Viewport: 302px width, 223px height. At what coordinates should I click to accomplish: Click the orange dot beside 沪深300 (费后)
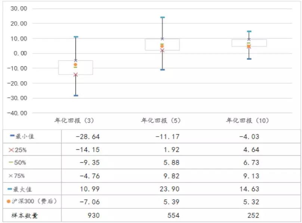[x=9, y=201]
